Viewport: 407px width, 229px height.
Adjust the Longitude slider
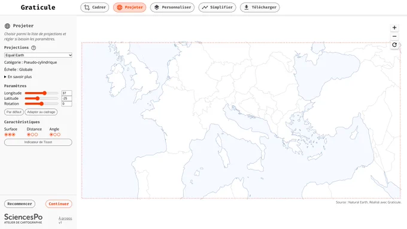point(41,93)
